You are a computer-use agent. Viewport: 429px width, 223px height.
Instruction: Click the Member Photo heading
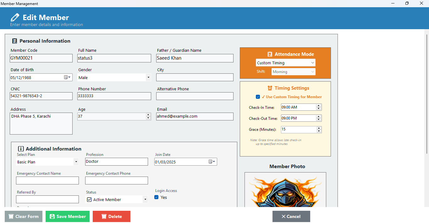pyautogui.click(x=287, y=167)
